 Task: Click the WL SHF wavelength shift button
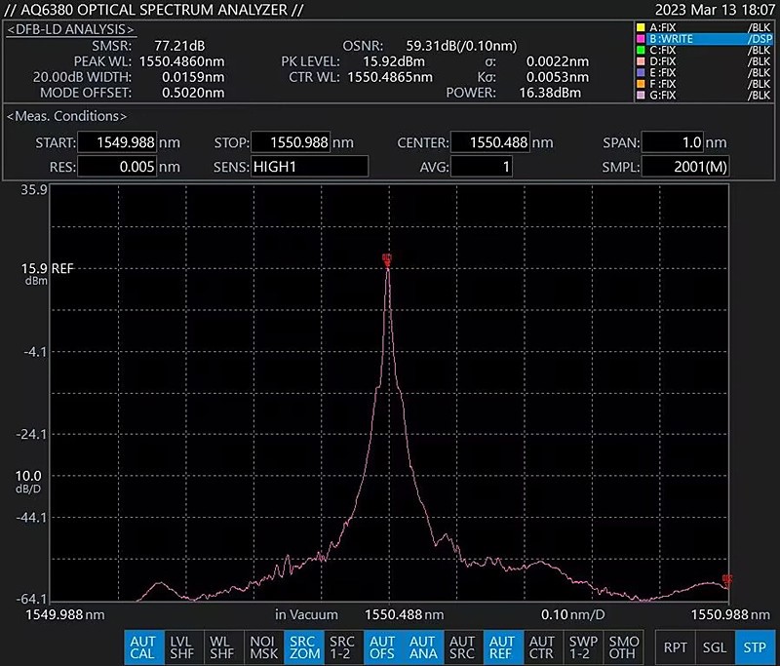(x=221, y=646)
